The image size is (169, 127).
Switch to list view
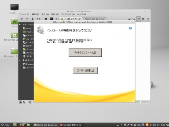point(143,19)
